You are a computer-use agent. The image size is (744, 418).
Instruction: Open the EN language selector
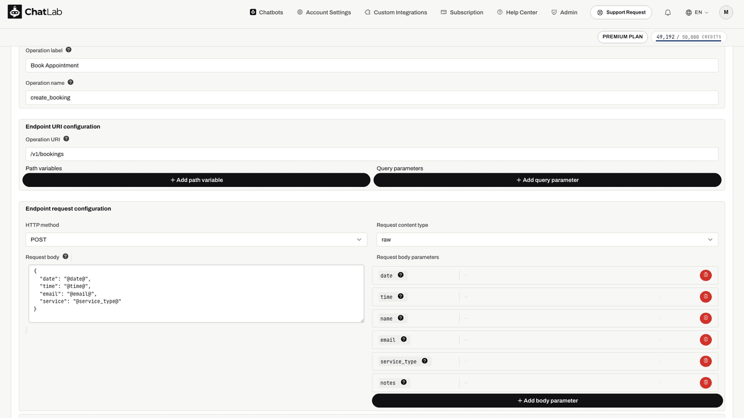coord(697,12)
